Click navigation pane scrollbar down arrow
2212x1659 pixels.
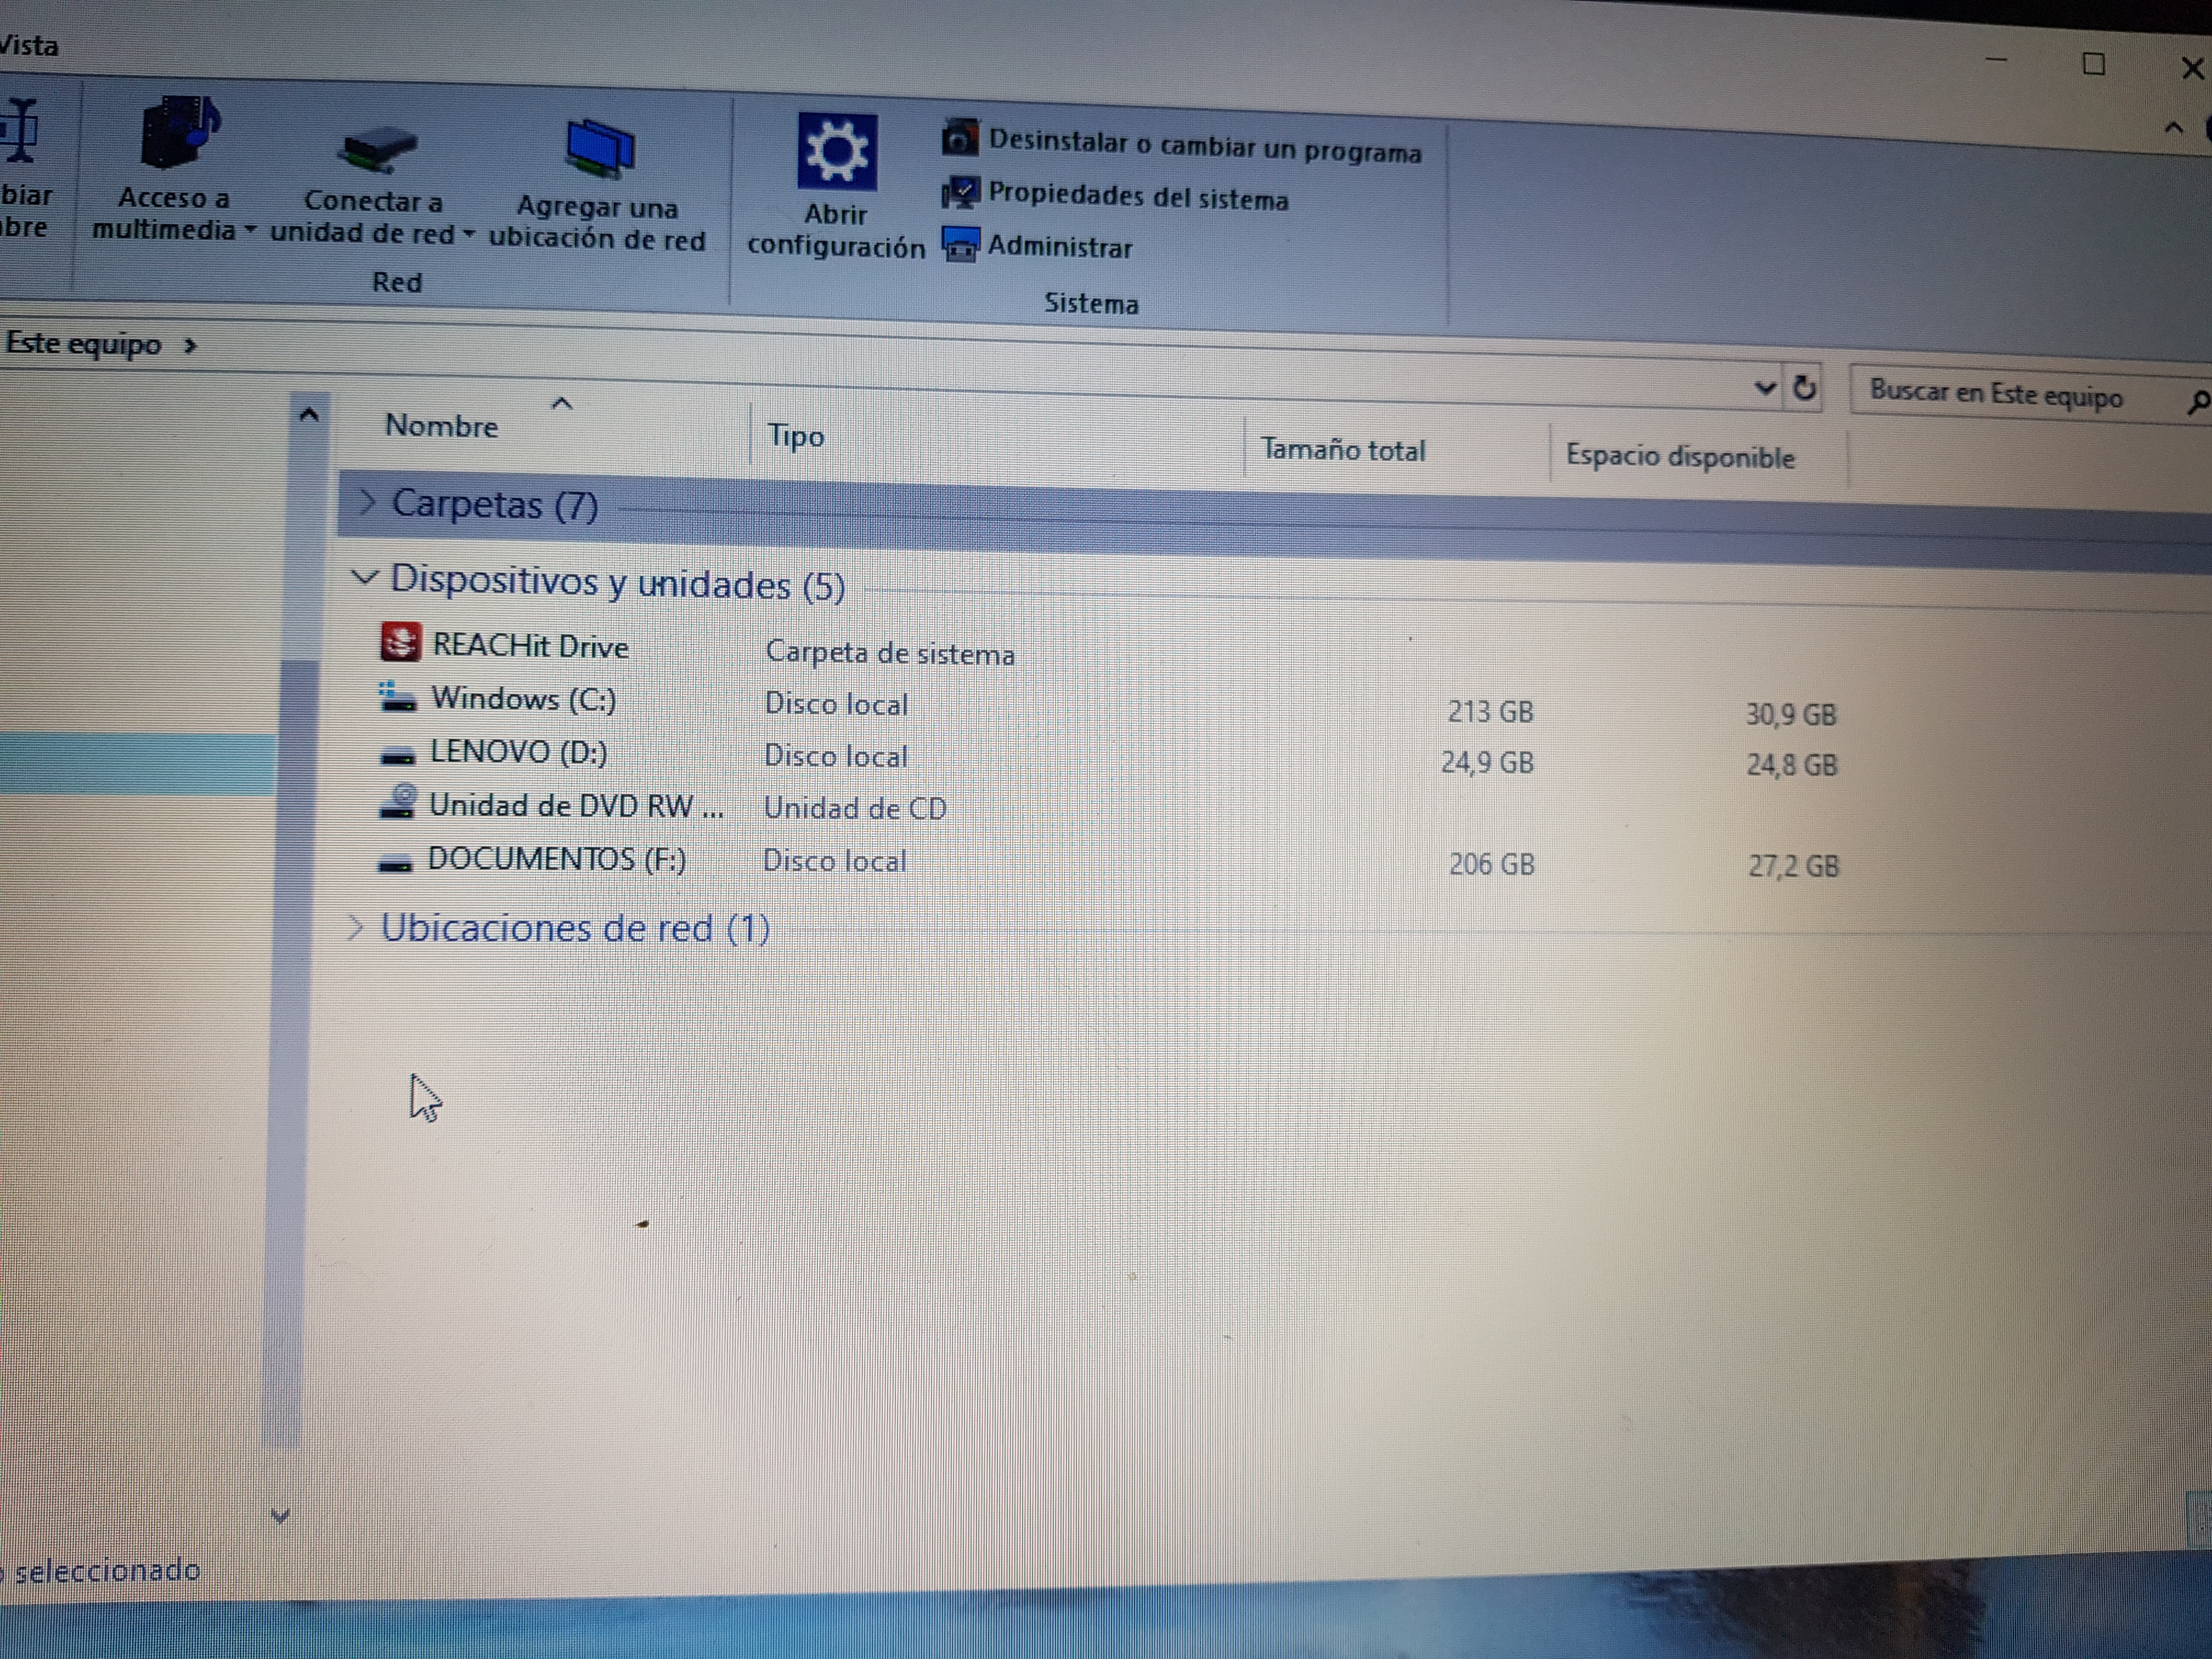click(x=281, y=1516)
